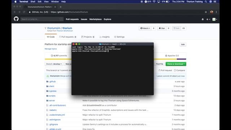Open Chrome three-dot menu

tap(216, 12)
